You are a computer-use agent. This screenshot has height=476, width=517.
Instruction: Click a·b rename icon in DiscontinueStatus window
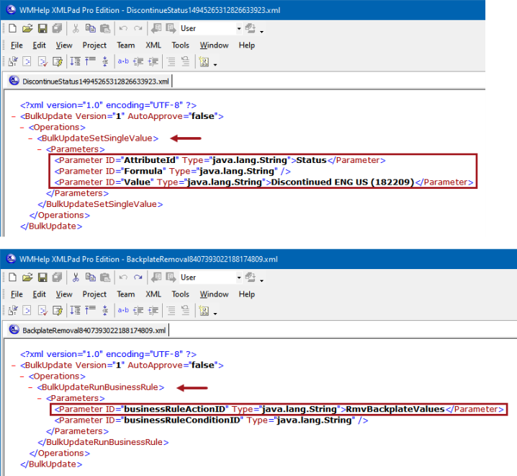123,61
